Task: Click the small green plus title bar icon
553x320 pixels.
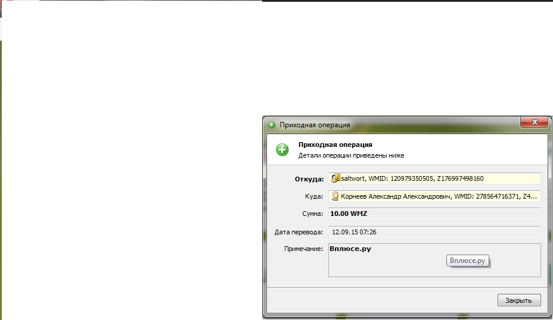Action: pyautogui.click(x=271, y=125)
